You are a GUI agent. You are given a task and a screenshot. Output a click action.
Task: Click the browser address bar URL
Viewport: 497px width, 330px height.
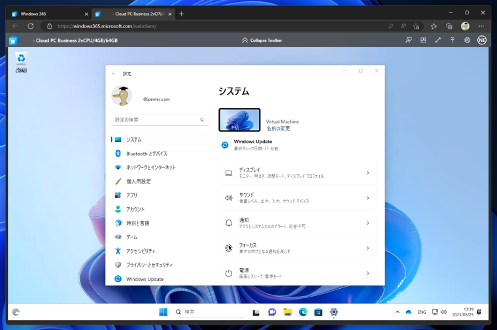pos(107,26)
